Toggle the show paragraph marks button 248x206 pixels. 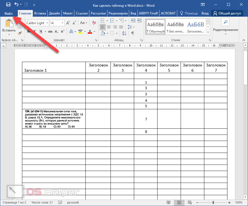click(133, 33)
